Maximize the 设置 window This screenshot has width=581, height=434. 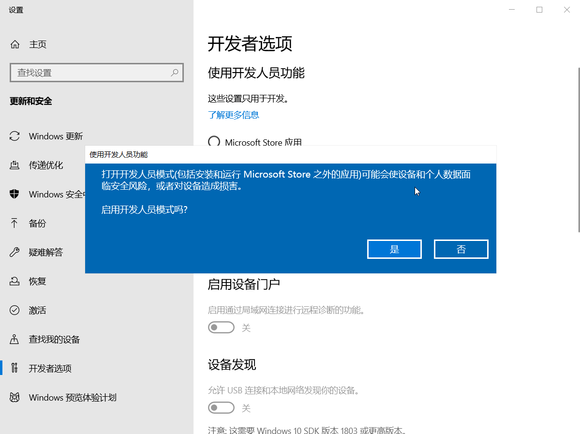coord(539,10)
